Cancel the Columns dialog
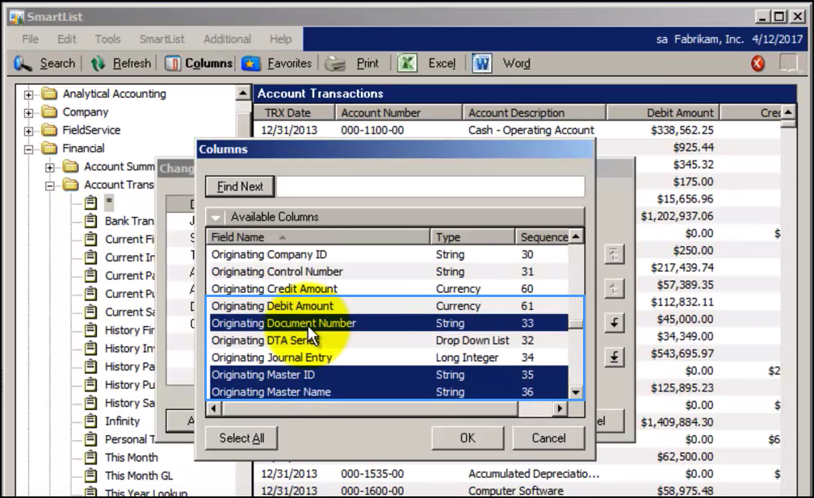The height and width of the screenshot is (498, 814). pos(548,438)
